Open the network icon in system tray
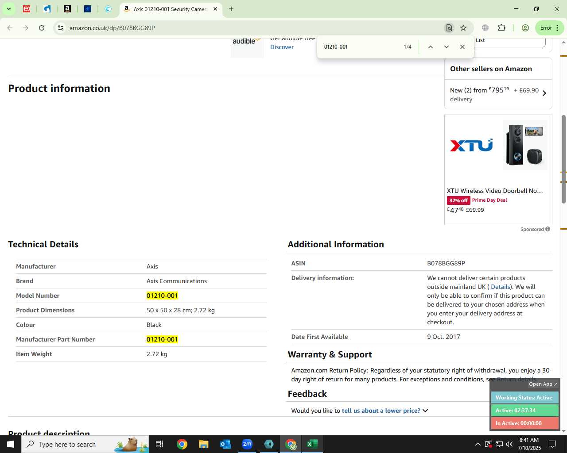The width and height of the screenshot is (567, 453). (x=499, y=444)
